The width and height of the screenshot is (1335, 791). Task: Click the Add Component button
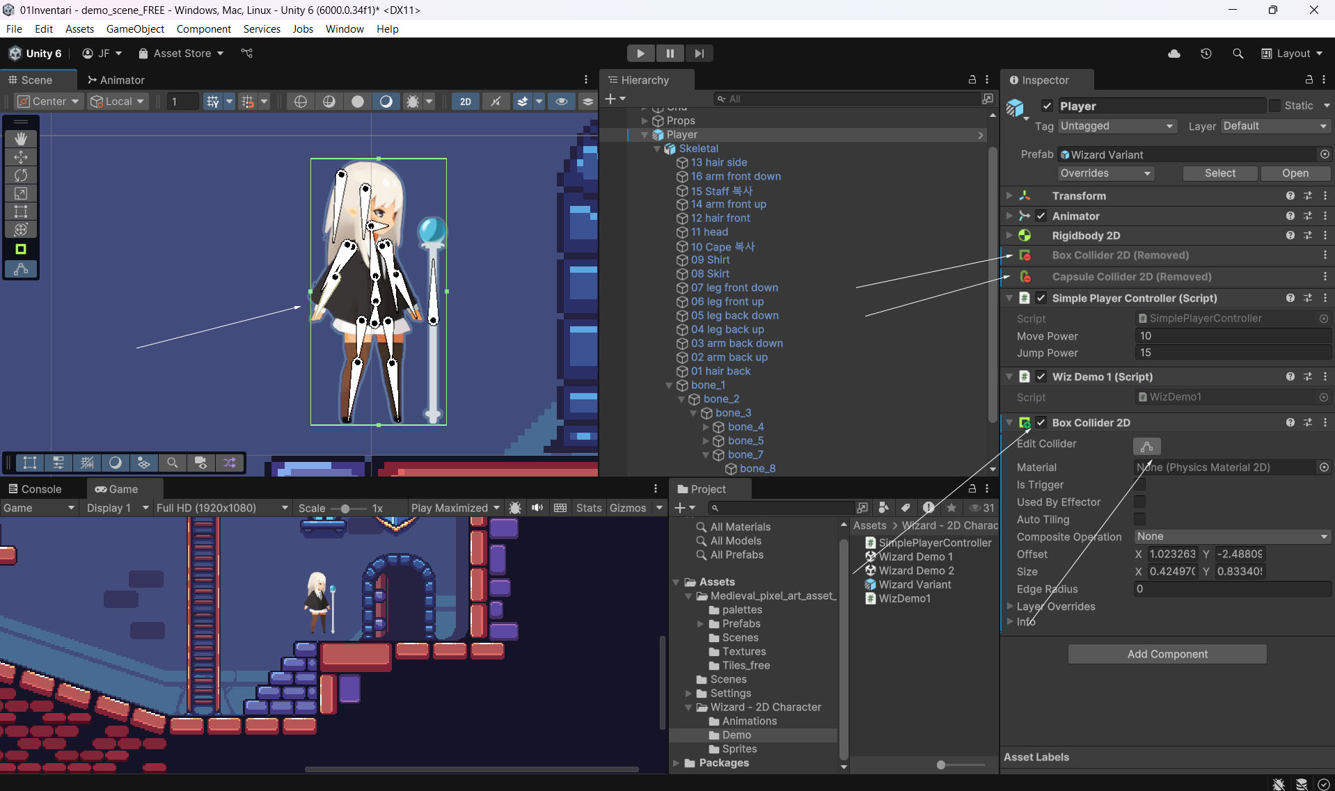coord(1167,654)
